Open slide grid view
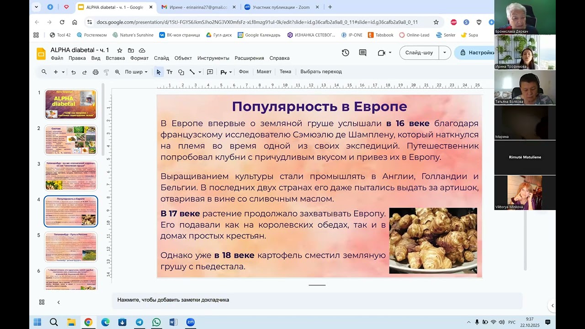585x329 pixels. [x=42, y=302]
